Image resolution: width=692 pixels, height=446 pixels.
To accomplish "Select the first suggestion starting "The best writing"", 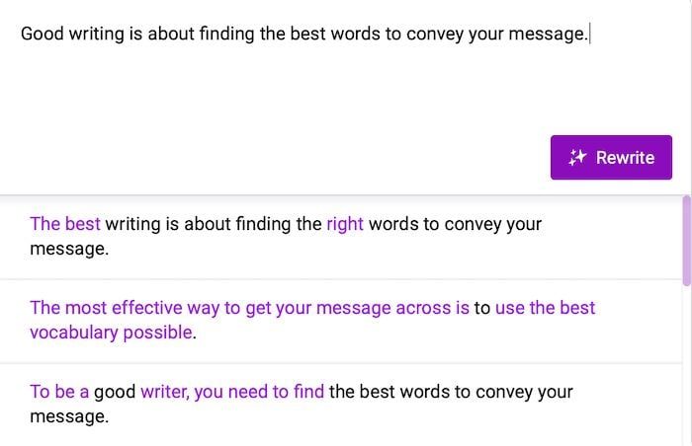I will click(x=341, y=237).
